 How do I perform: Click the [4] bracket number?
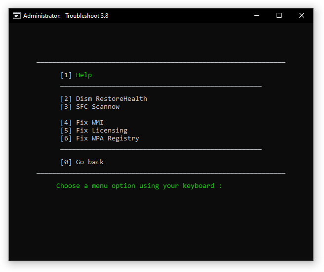click(66, 123)
